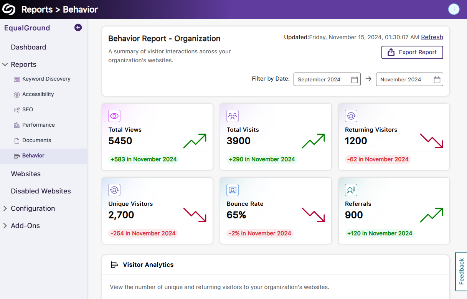The image size is (467, 299).
Task: Click the Total Views eye icon
Action: (114, 116)
